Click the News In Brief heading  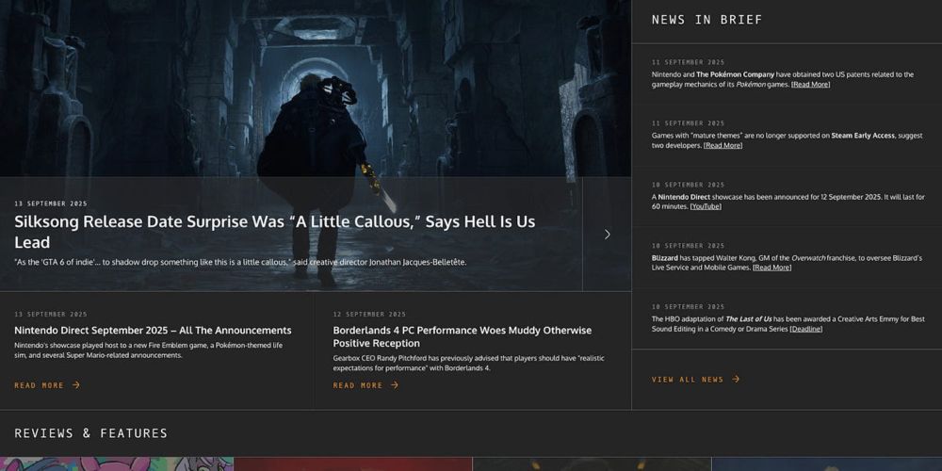point(706,20)
